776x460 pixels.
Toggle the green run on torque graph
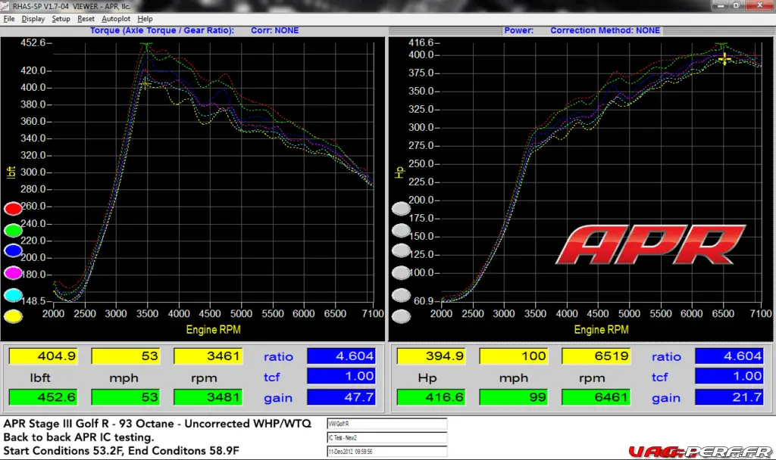click(14, 230)
